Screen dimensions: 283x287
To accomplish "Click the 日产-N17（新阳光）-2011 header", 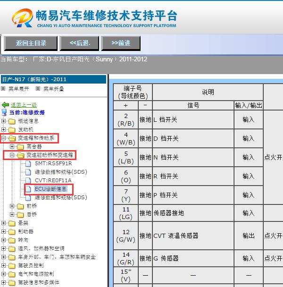I will pos(53,79).
